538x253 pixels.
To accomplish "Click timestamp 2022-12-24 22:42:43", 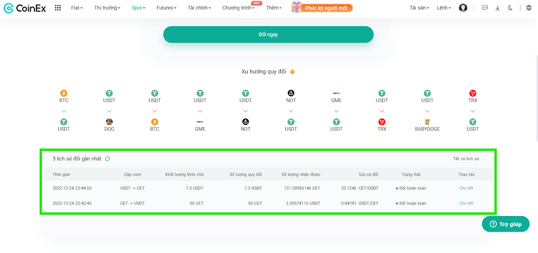I will 72,203.
